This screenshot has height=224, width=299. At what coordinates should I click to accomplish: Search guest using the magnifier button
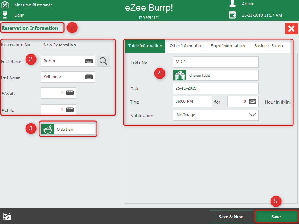tap(103, 61)
